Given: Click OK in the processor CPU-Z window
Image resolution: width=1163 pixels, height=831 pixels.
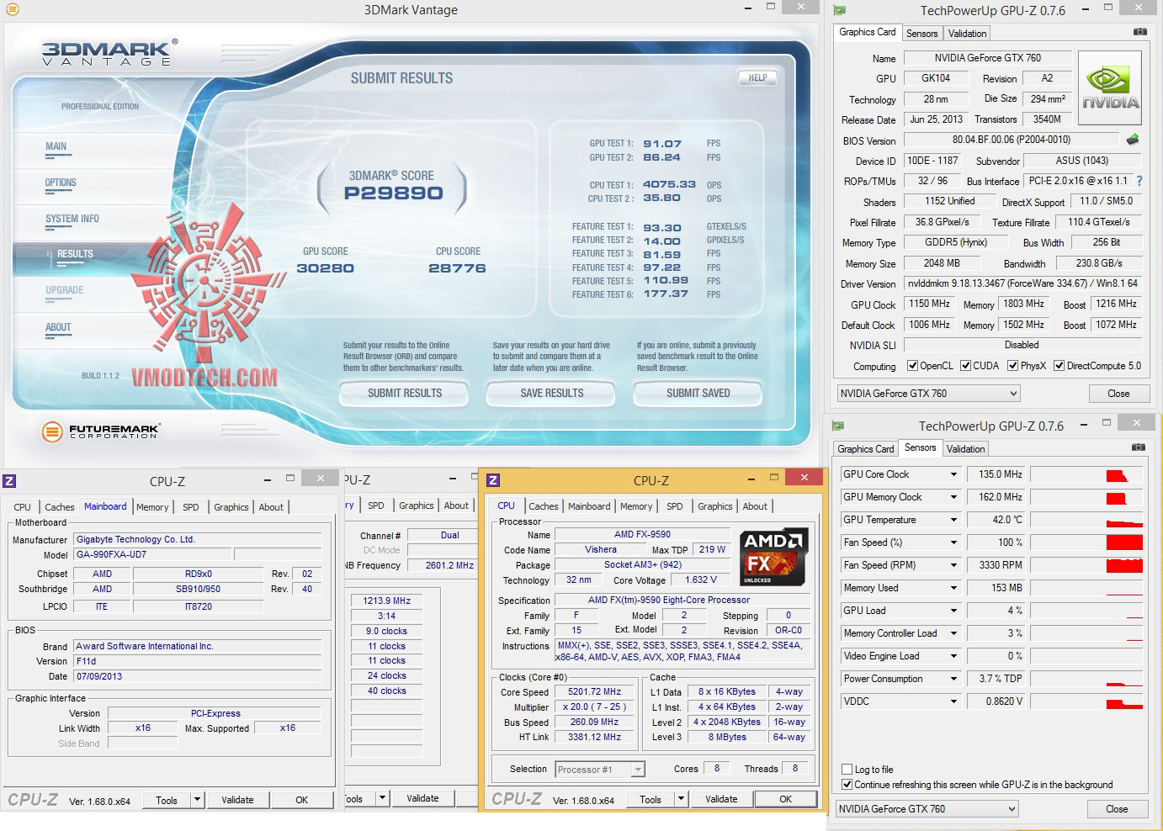Looking at the screenshot, I should pos(785,799).
